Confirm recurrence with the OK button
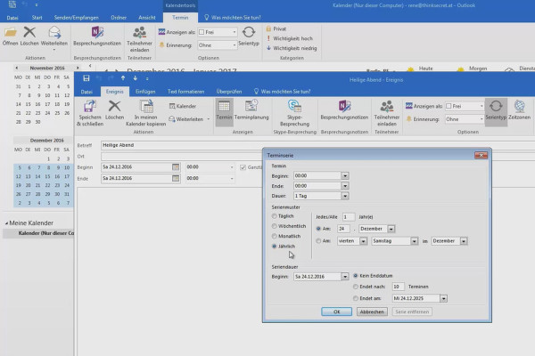The height and width of the screenshot is (356, 535). pyautogui.click(x=336, y=311)
